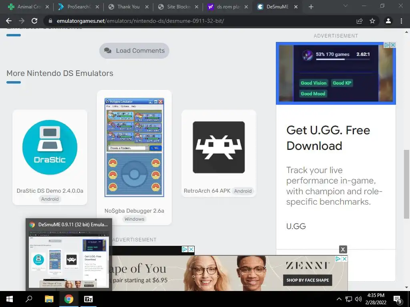Open the RetroArch logo image
Viewport: 410px width, 307px height.
(219, 147)
